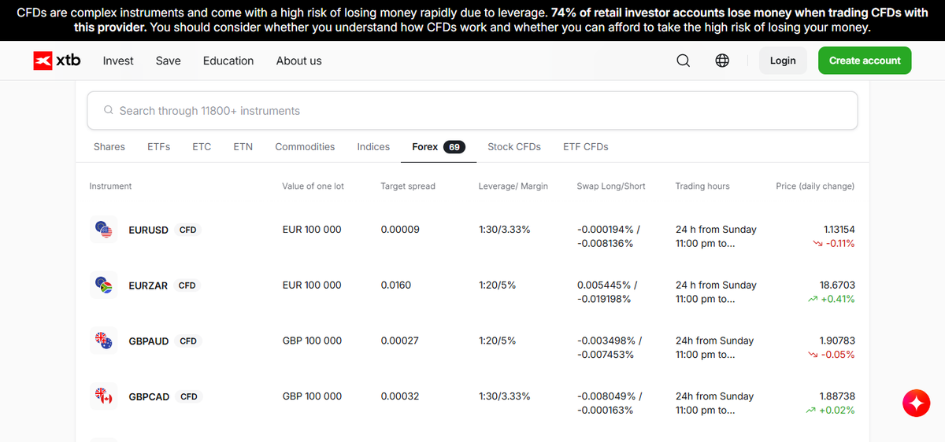
Task: Click the GBPAUD flag icon
Action: (x=104, y=341)
